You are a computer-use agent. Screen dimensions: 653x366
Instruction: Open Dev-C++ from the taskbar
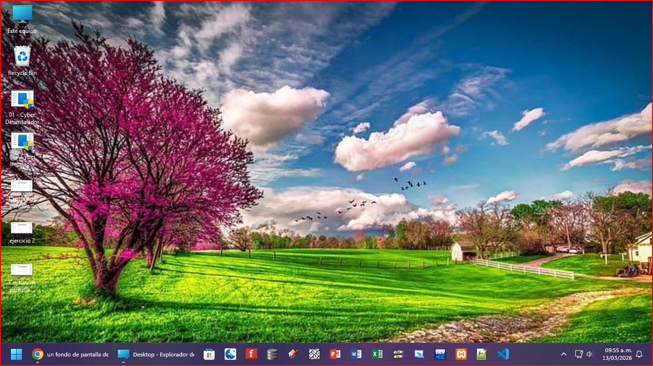pos(440,354)
